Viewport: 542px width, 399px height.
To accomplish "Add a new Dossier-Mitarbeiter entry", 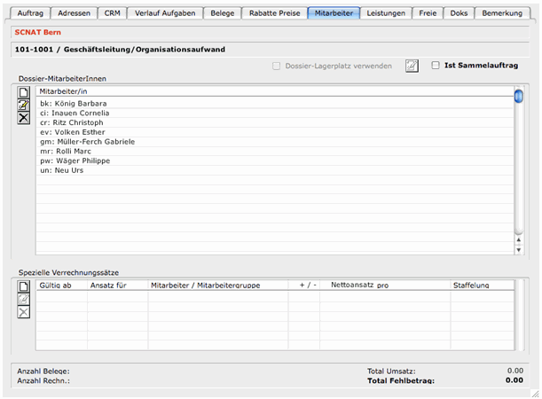I will [x=24, y=92].
